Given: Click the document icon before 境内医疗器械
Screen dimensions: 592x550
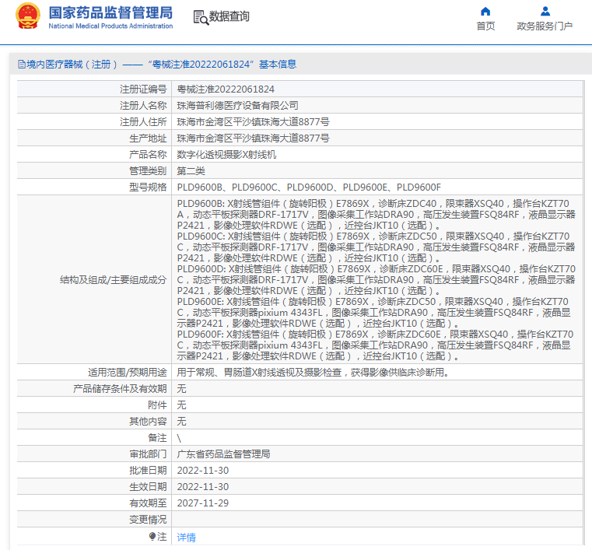Looking at the screenshot, I should pos(22,65).
